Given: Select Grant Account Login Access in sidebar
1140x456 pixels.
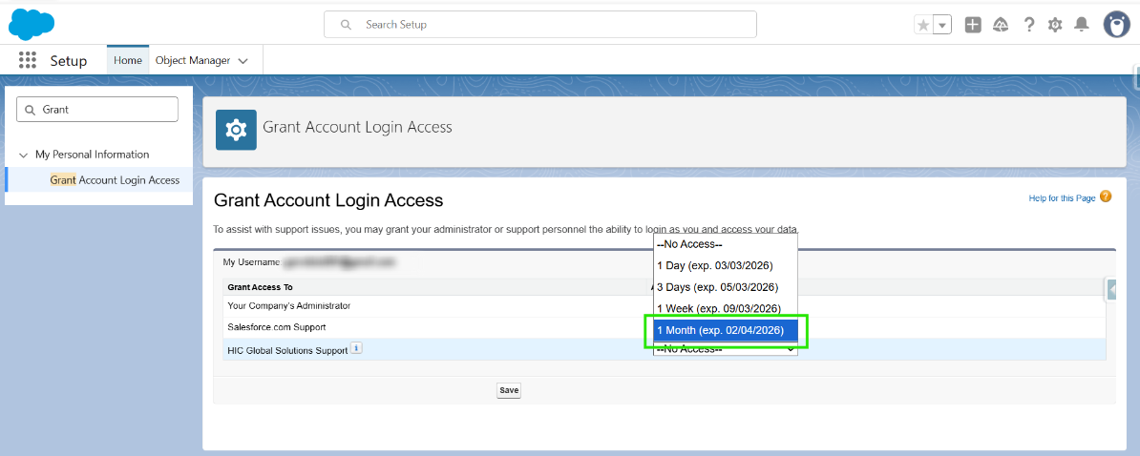Looking at the screenshot, I should (x=115, y=180).
